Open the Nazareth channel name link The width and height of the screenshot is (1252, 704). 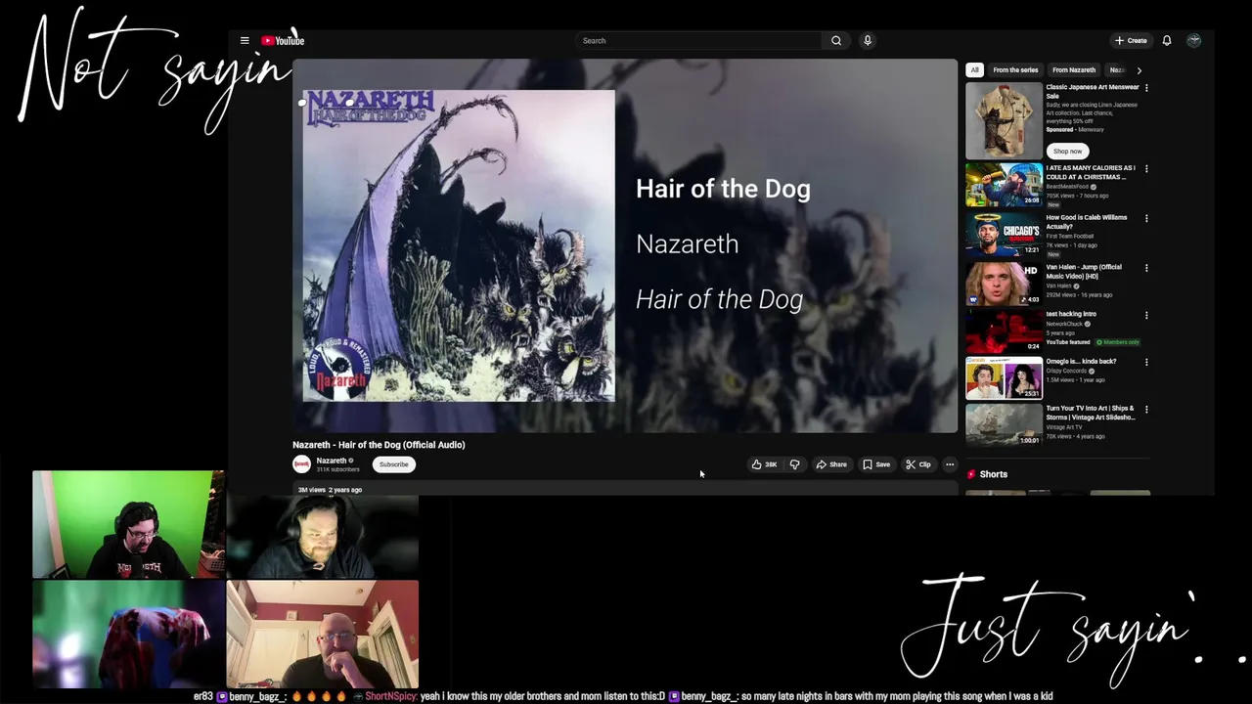[x=332, y=461]
